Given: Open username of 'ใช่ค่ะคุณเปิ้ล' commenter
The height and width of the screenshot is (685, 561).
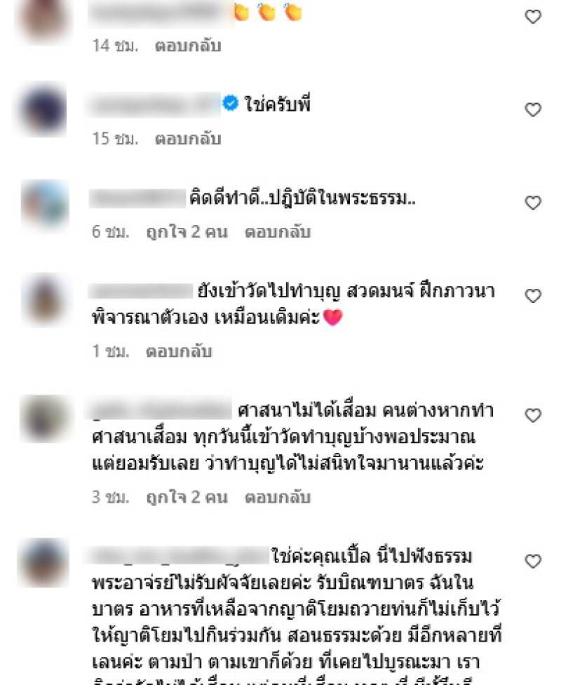Looking at the screenshot, I should [x=178, y=556].
